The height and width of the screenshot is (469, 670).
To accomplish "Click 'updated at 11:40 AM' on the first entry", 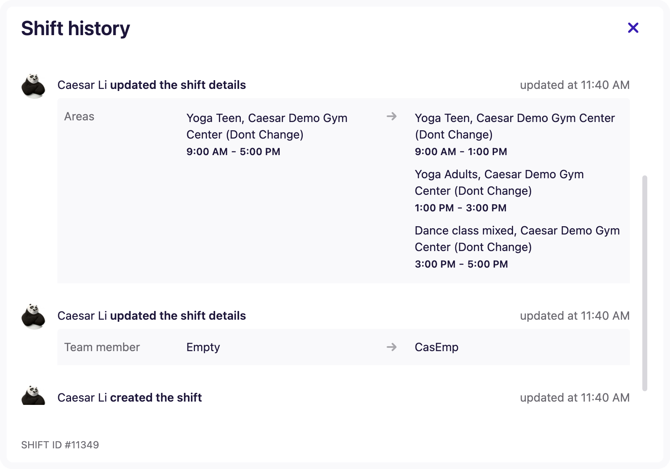I will 575,85.
